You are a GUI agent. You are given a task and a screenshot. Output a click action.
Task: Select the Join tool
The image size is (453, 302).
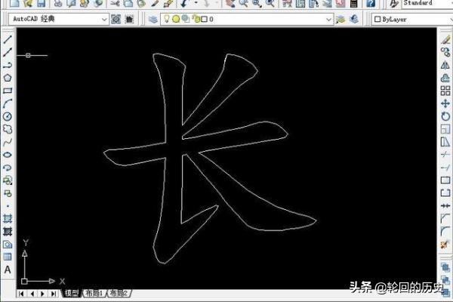[445, 206]
